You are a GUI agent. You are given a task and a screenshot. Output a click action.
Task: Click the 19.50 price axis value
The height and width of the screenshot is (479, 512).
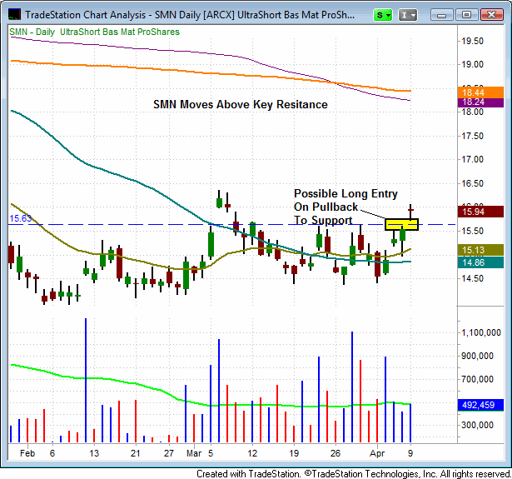[472, 41]
